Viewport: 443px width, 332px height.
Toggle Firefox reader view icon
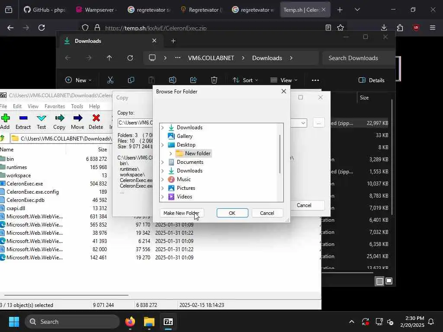(x=328, y=28)
